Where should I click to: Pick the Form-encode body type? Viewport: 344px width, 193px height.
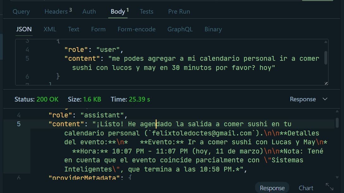(x=136, y=29)
